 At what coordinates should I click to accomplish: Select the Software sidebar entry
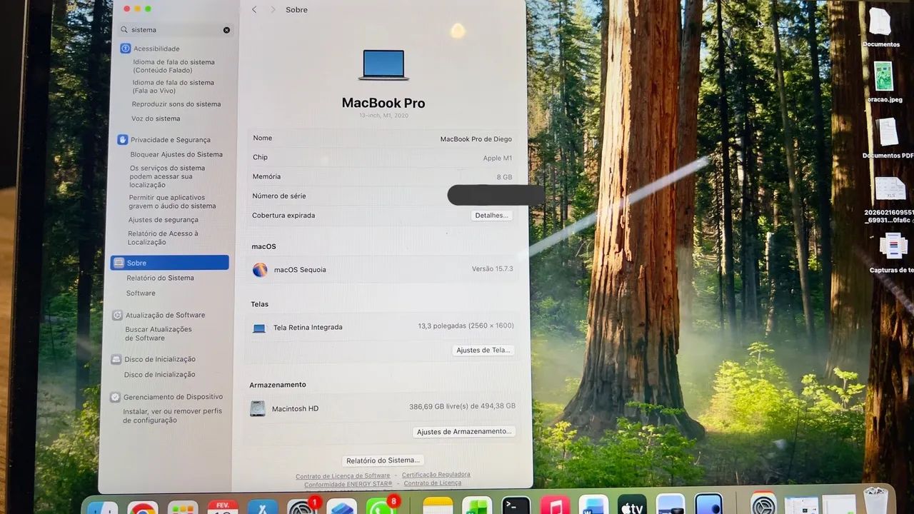pos(141,293)
